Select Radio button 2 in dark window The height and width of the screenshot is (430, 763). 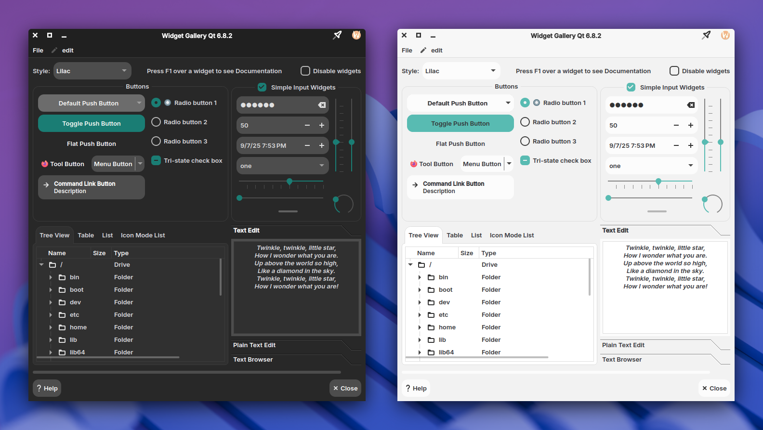click(x=156, y=122)
